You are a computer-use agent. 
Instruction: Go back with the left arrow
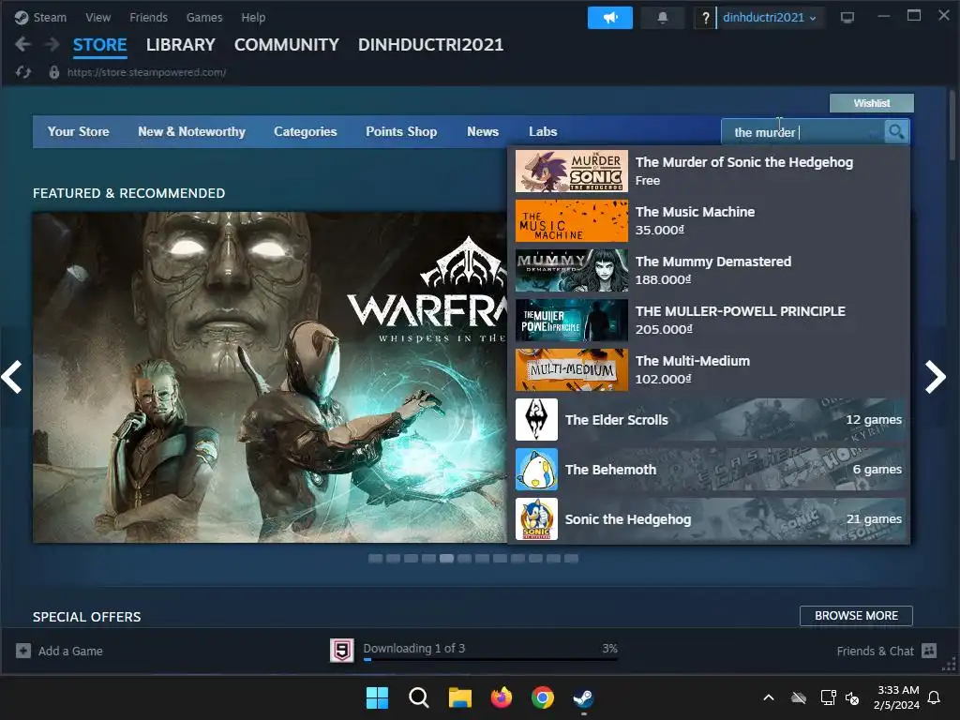pyautogui.click(x=22, y=44)
